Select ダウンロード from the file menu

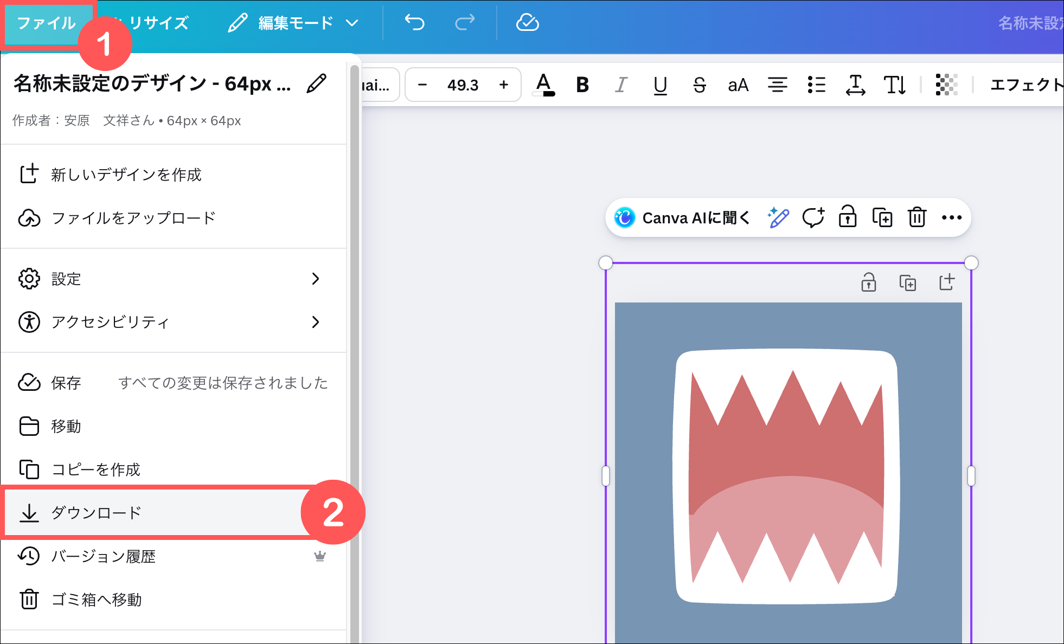(97, 513)
